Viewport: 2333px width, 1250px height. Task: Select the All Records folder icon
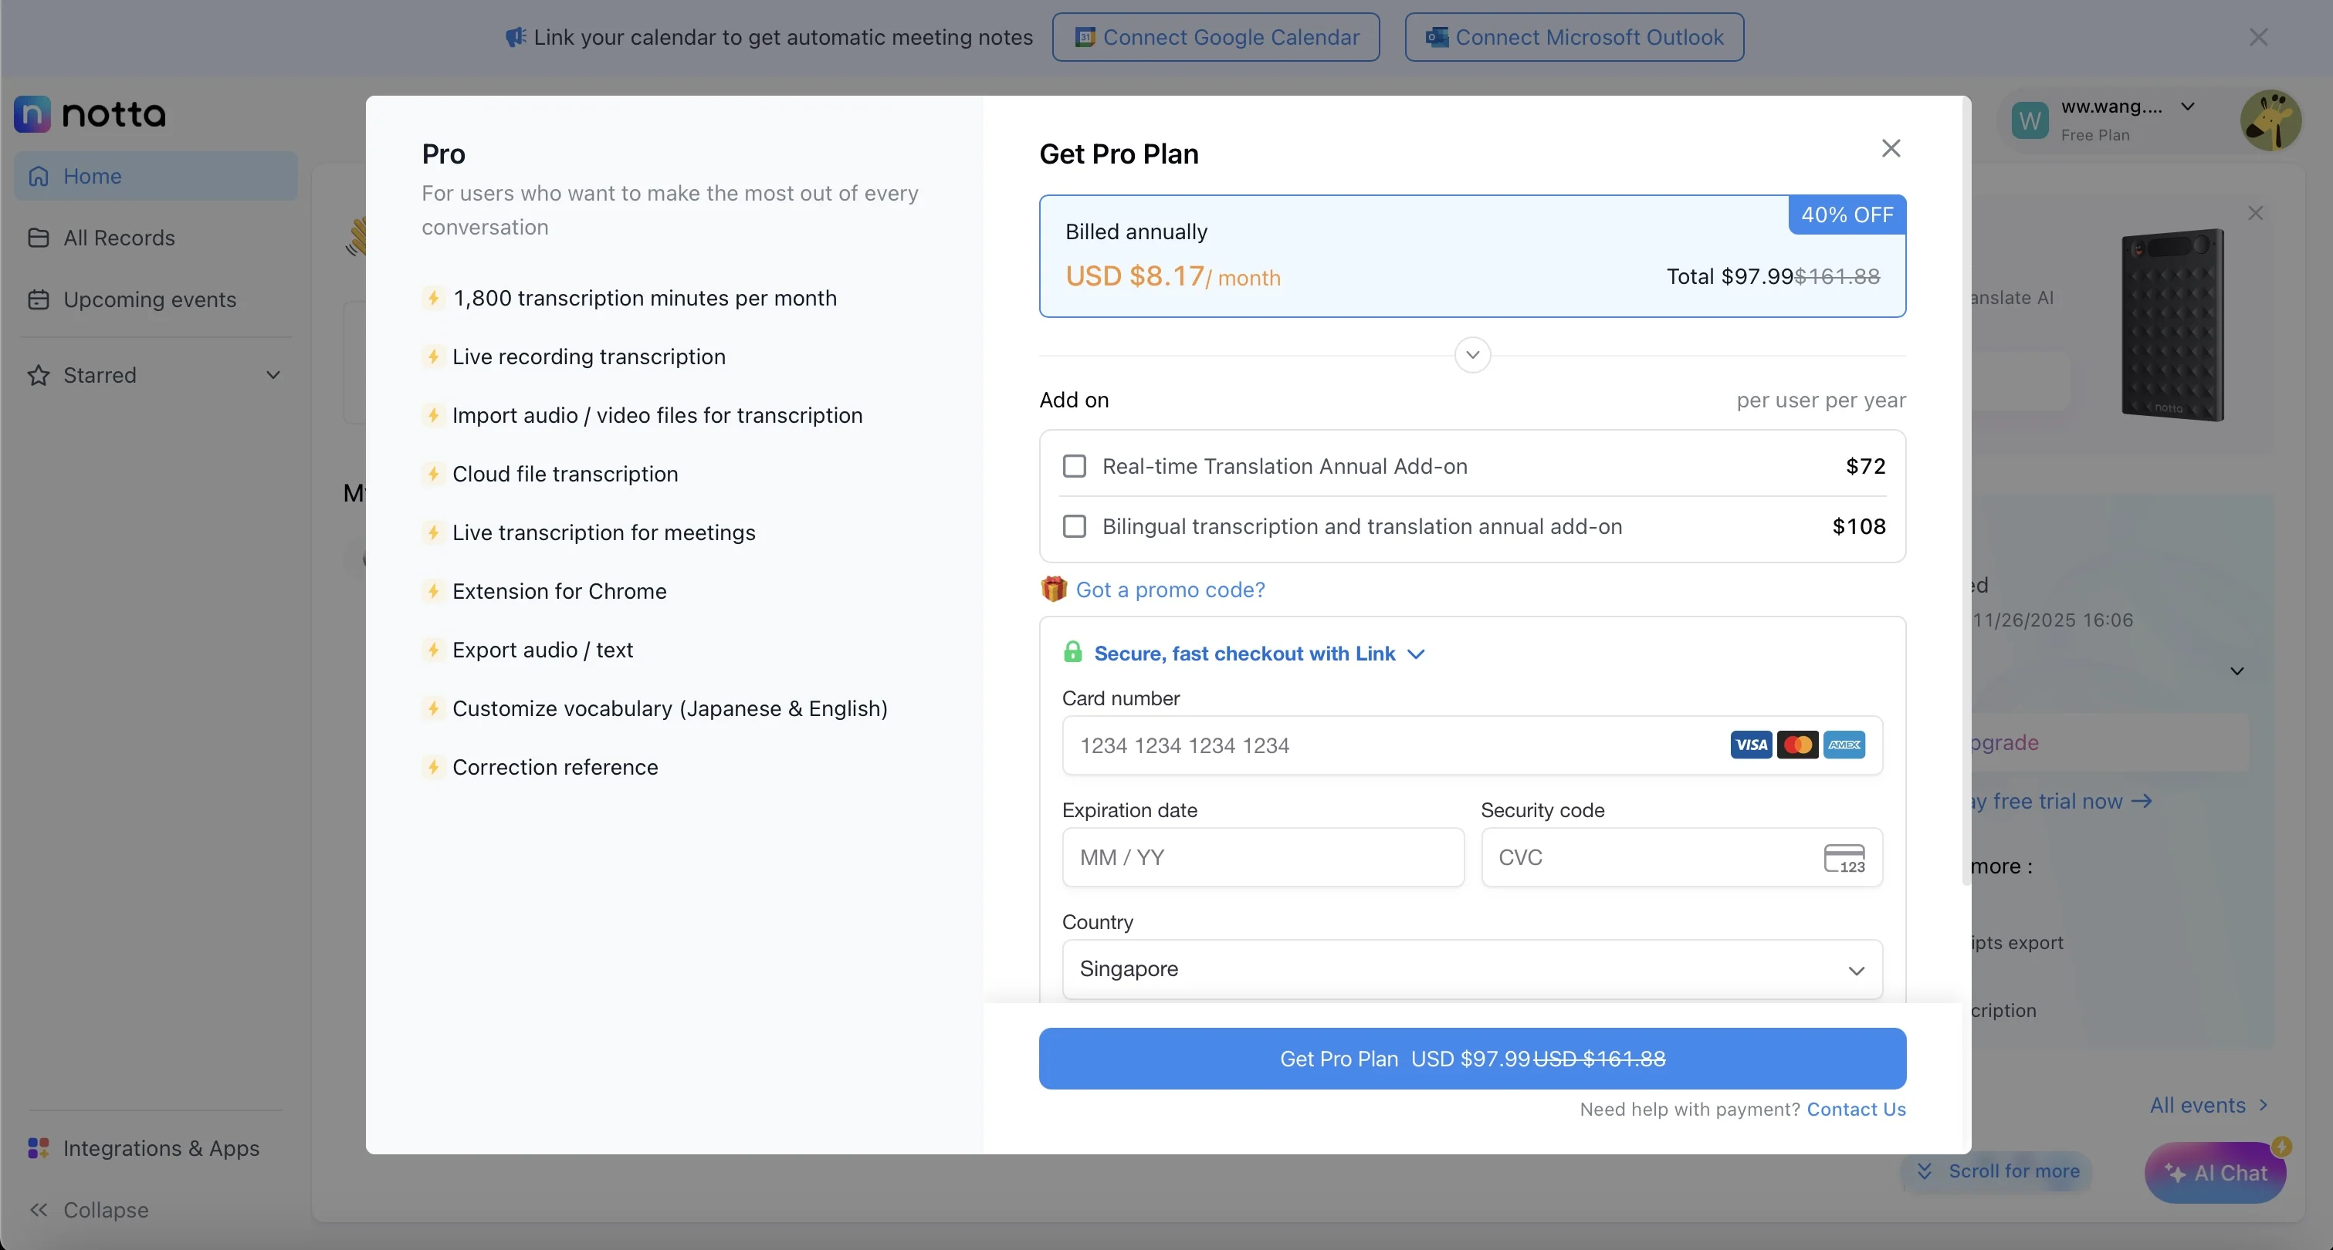(x=38, y=237)
